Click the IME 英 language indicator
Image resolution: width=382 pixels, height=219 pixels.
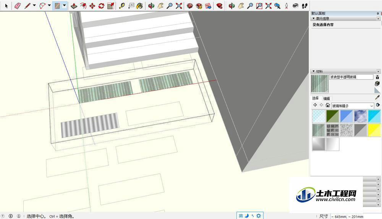tap(241, 216)
